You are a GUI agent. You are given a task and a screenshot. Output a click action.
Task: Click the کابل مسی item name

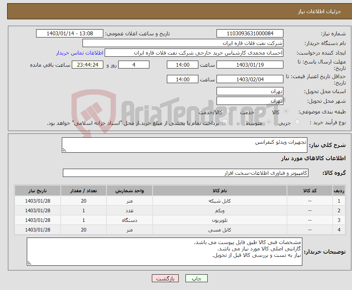point(219,230)
